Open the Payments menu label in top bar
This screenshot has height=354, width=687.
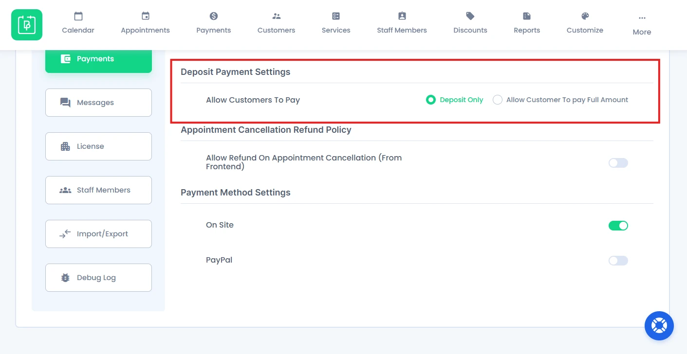[214, 30]
